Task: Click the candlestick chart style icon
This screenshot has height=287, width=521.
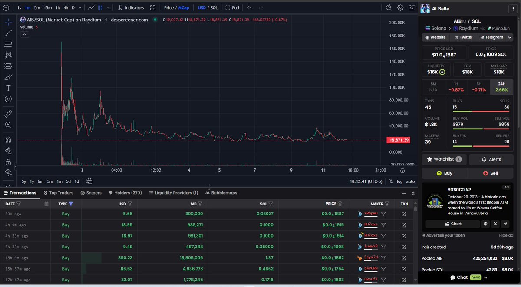Action: pos(101,8)
